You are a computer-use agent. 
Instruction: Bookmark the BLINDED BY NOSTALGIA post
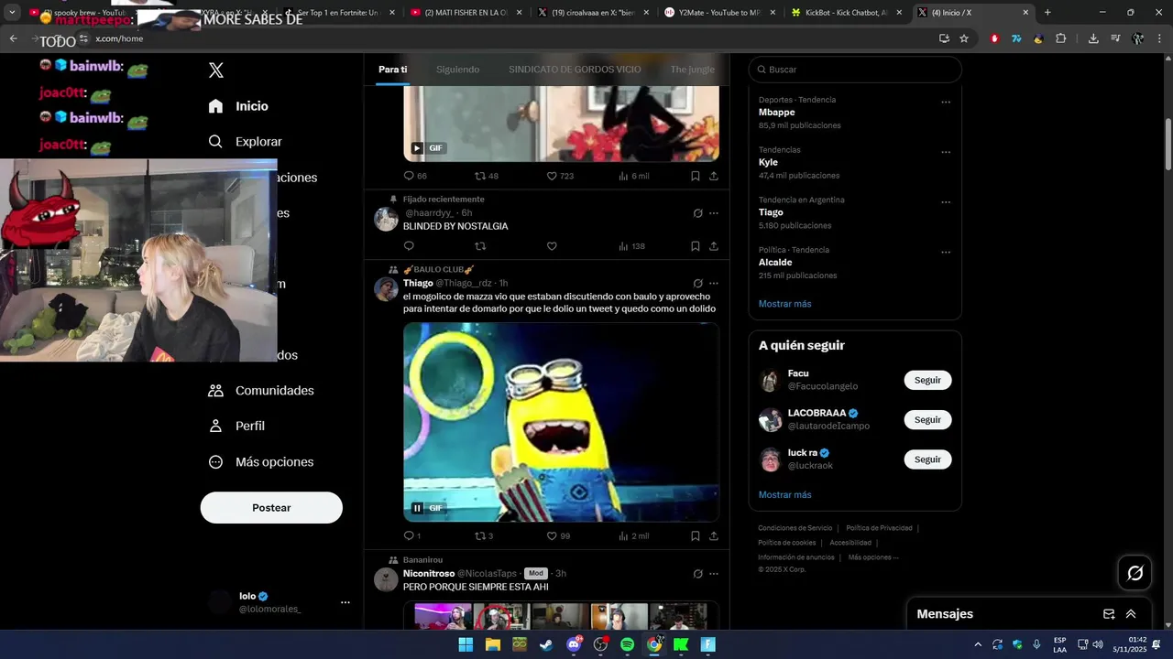696,246
